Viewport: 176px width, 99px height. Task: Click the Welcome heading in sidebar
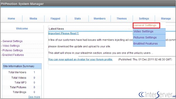coord(22,28)
